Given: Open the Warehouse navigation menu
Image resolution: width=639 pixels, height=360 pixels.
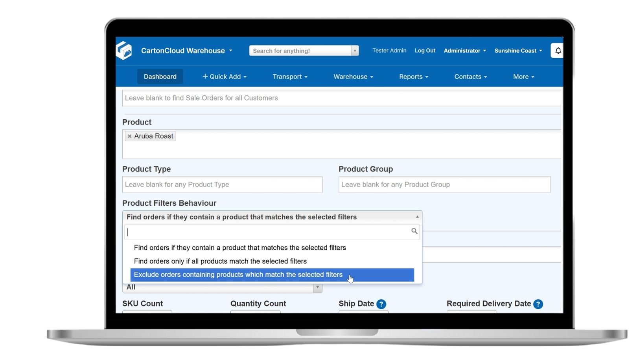Looking at the screenshot, I should point(354,77).
